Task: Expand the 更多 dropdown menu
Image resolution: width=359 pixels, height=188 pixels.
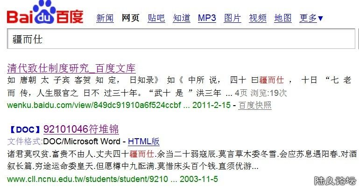Action: (x=311, y=18)
